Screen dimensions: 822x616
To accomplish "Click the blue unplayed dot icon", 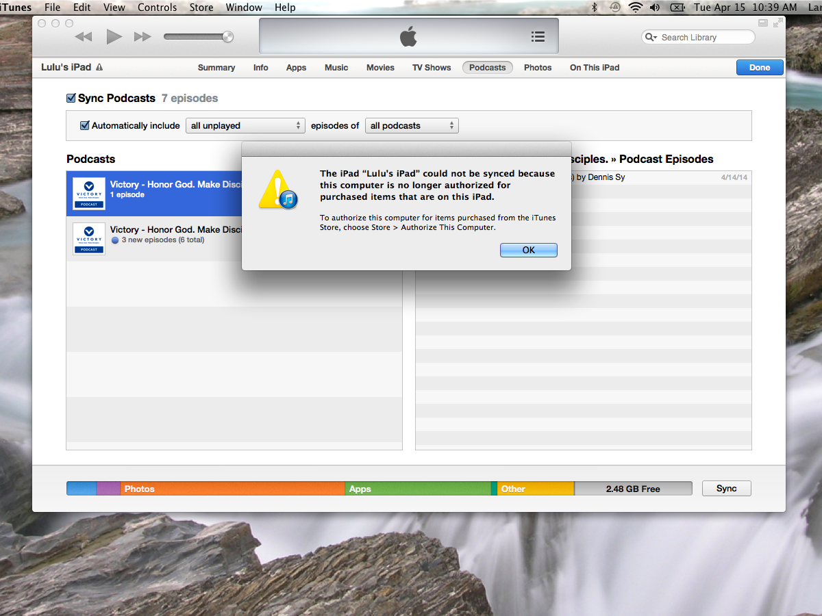I will tap(115, 240).
